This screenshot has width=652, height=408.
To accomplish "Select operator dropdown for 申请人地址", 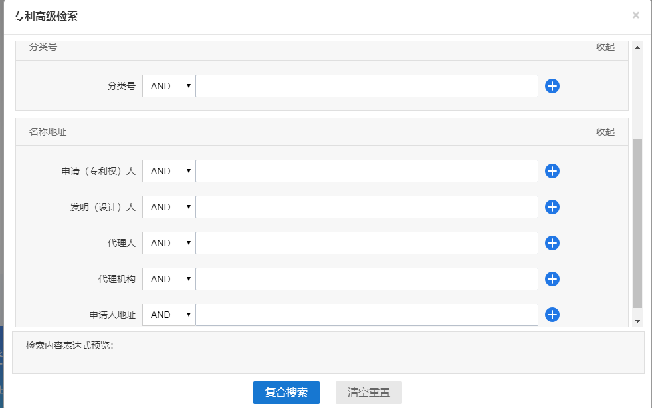I will click(169, 315).
